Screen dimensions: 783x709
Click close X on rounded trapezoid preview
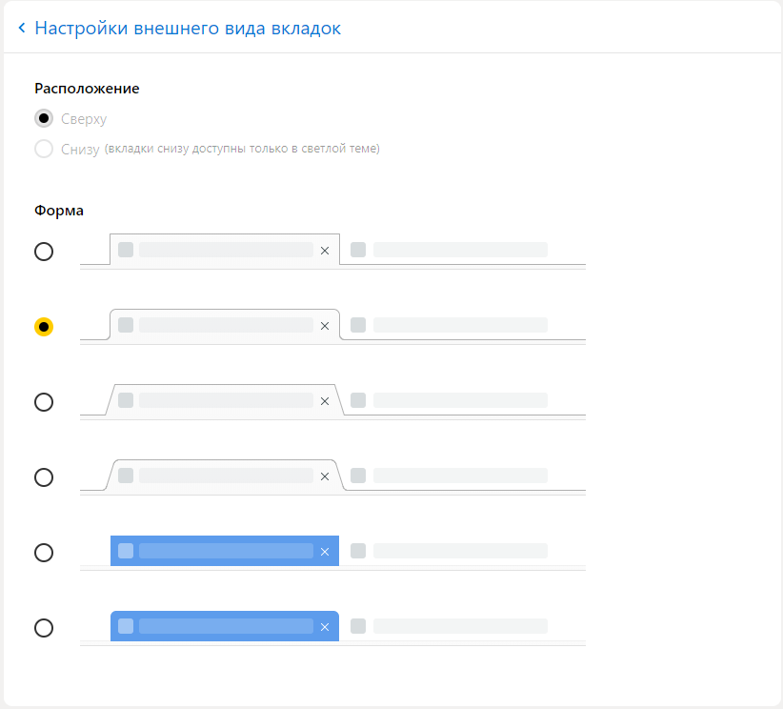325,476
